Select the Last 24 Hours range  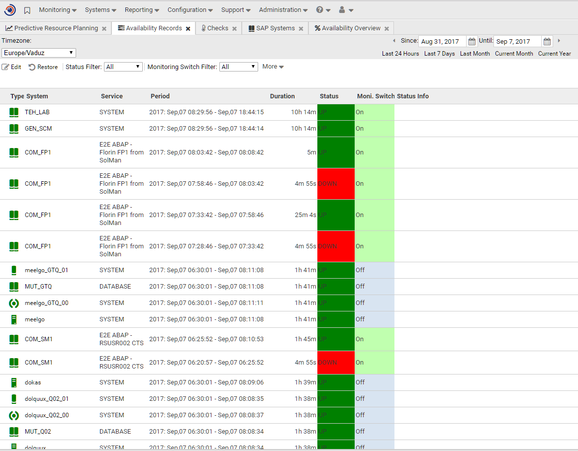400,54
